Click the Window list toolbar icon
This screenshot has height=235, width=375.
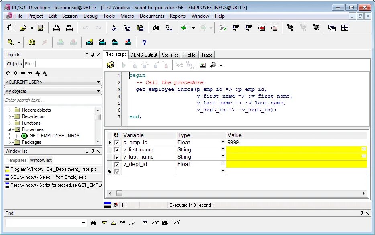(332, 28)
